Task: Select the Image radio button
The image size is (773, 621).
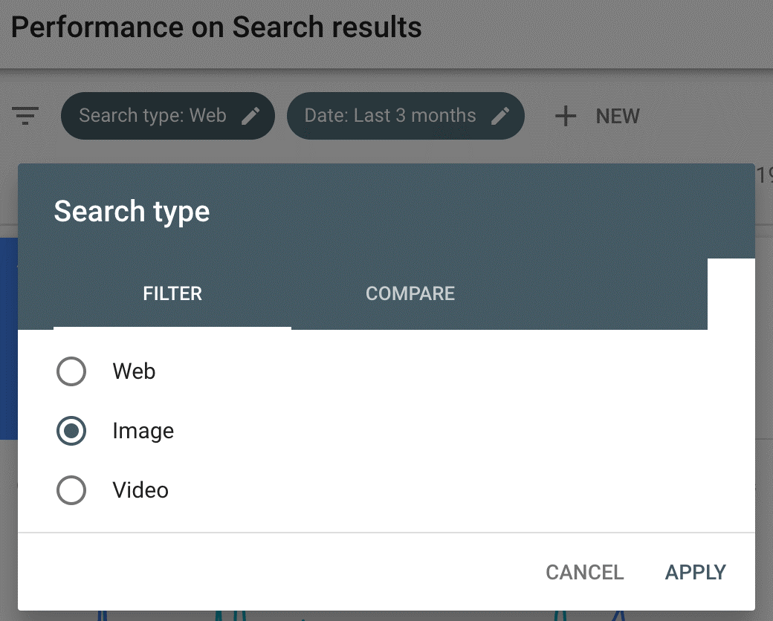Action: (71, 431)
